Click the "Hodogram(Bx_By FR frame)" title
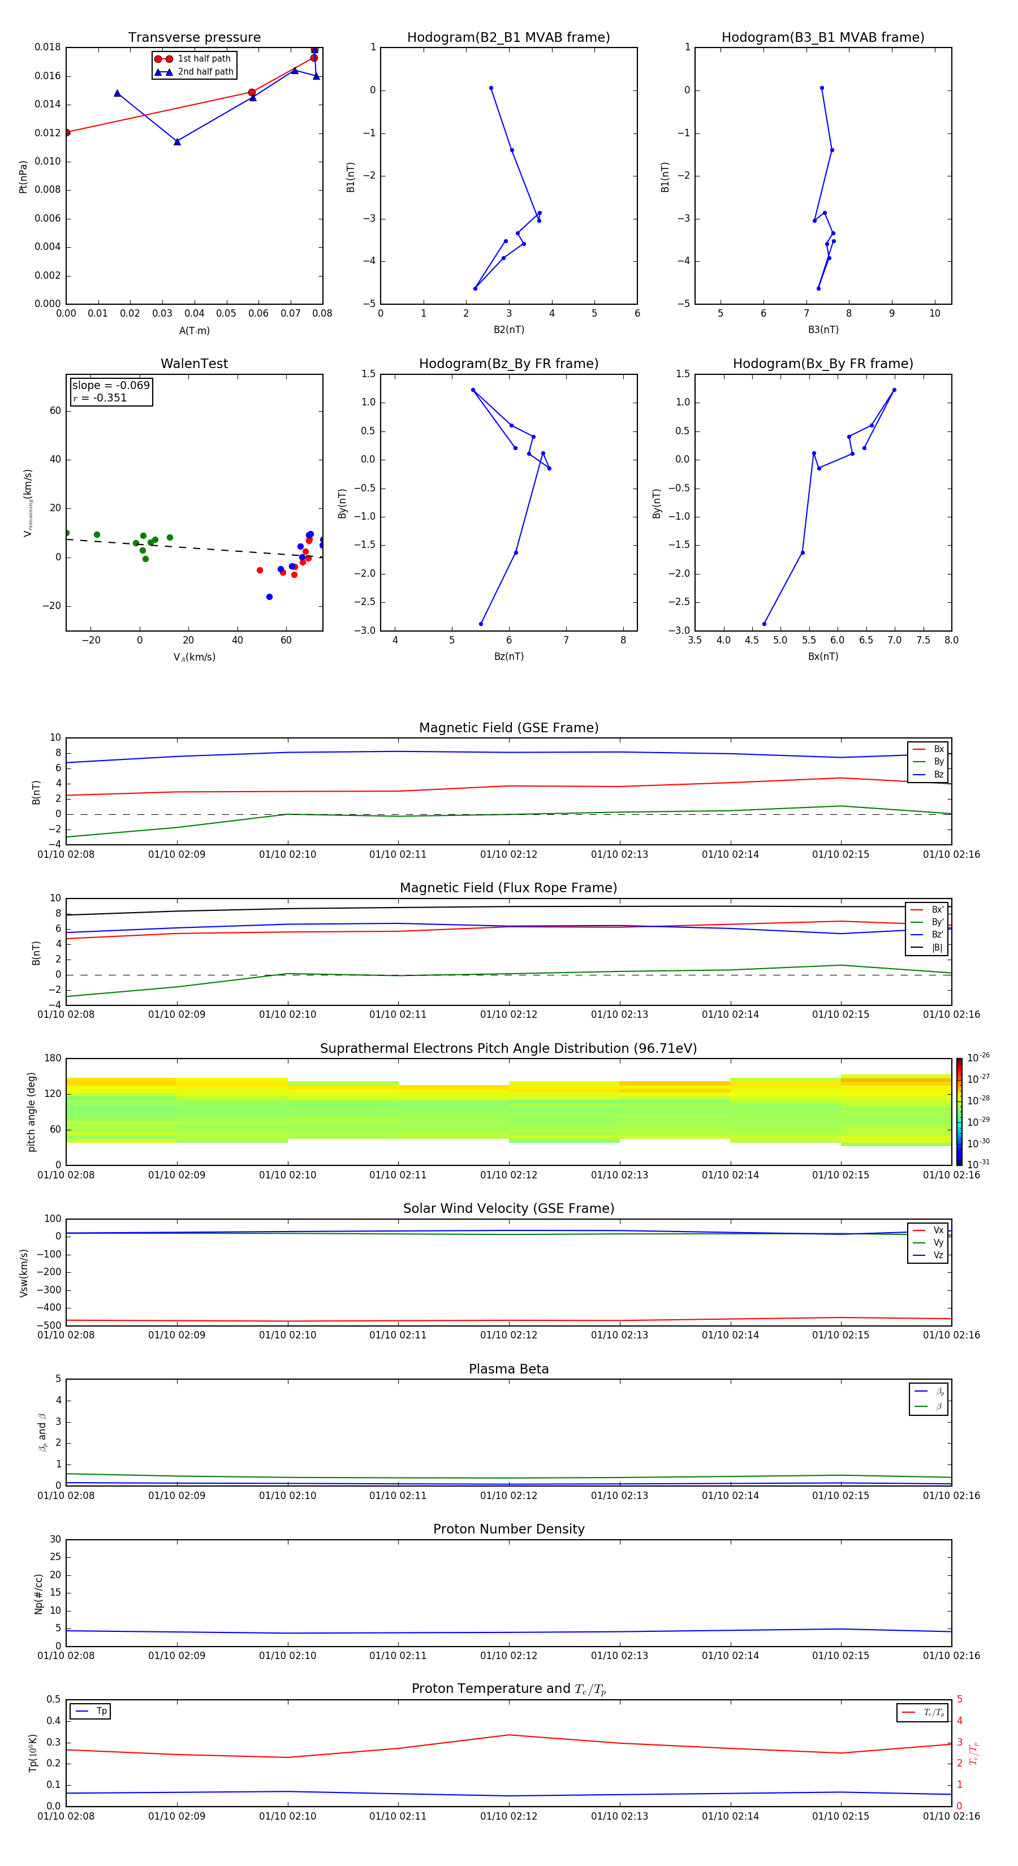The height and width of the screenshot is (1866, 1018). (x=823, y=364)
